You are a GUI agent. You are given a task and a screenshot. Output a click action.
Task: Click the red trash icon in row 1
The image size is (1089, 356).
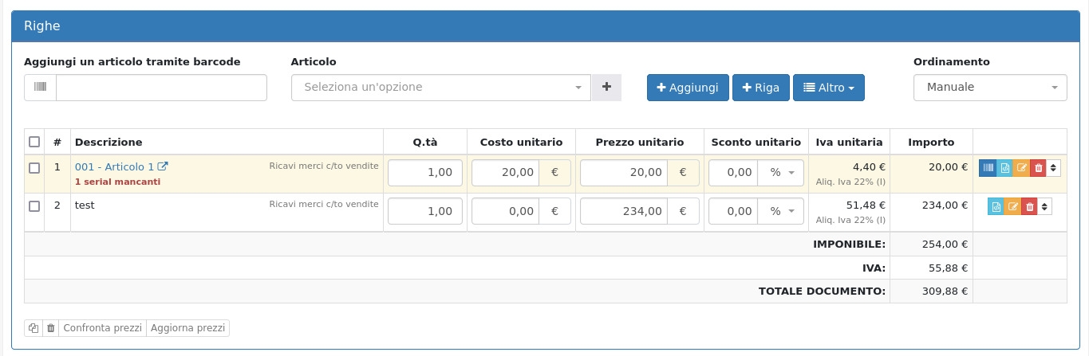[1038, 168]
